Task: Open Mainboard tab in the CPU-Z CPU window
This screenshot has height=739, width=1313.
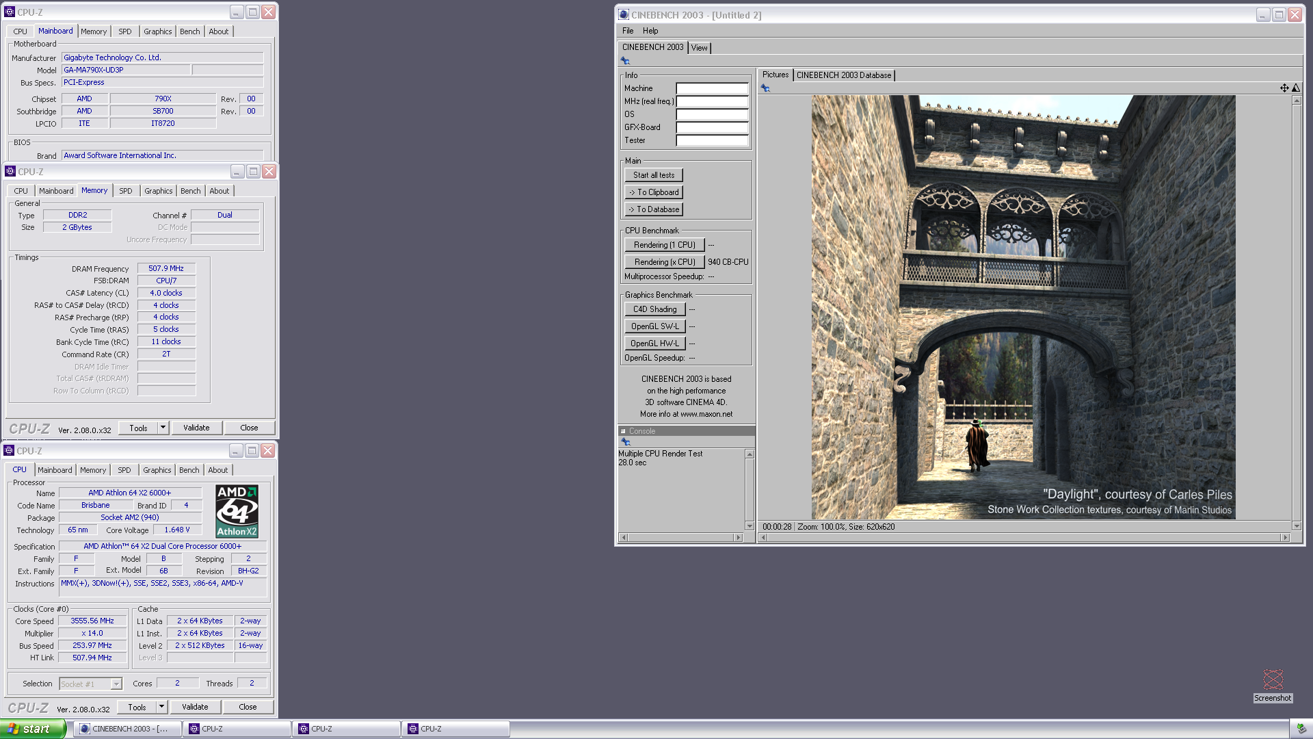Action: [x=55, y=470]
